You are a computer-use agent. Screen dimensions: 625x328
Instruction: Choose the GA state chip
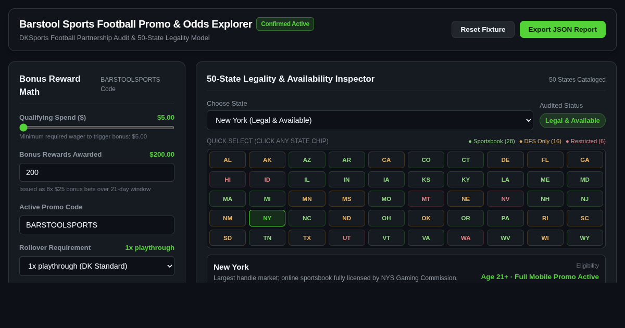pyautogui.click(x=585, y=160)
